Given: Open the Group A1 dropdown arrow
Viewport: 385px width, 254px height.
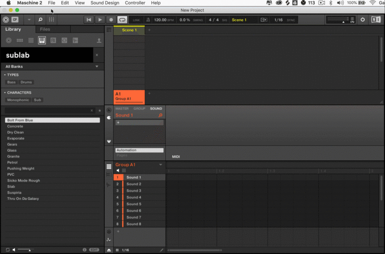Looking at the screenshot, I should tap(161, 165).
